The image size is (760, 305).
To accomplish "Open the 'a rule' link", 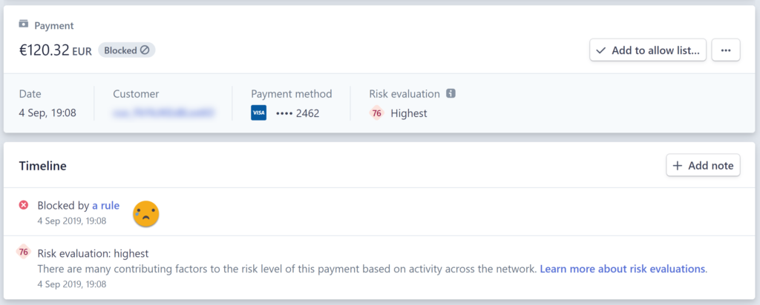I will tap(105, 206).
